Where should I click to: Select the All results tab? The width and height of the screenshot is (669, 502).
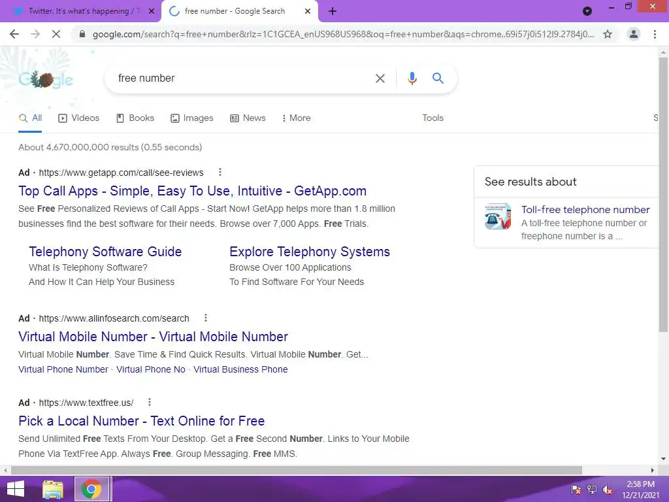tap(30, 118)
